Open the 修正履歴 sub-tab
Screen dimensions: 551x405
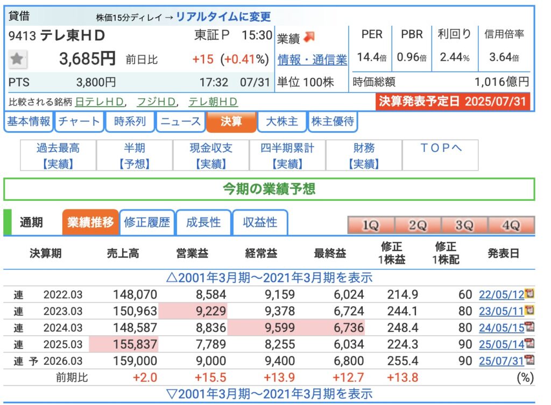(147, 222)
